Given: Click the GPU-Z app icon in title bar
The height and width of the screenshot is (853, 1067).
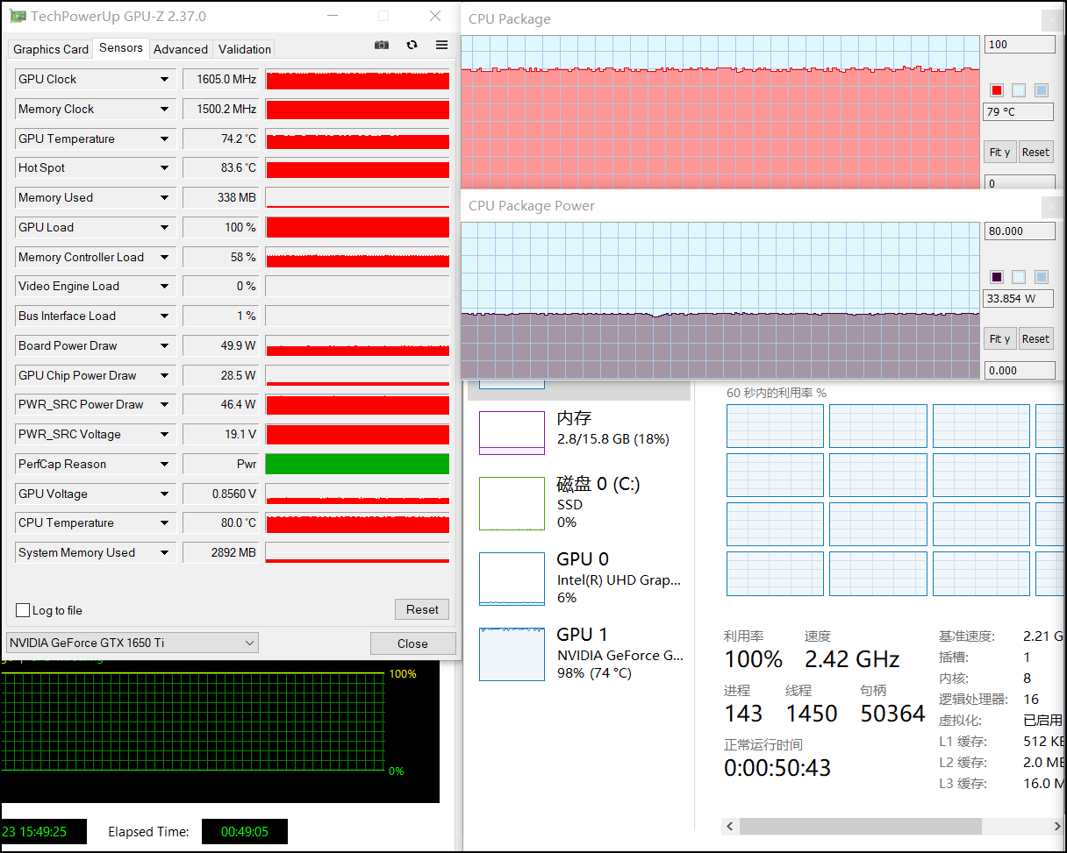Looking at the screenshot, I should pyautogui.click(x=18, y=17).
